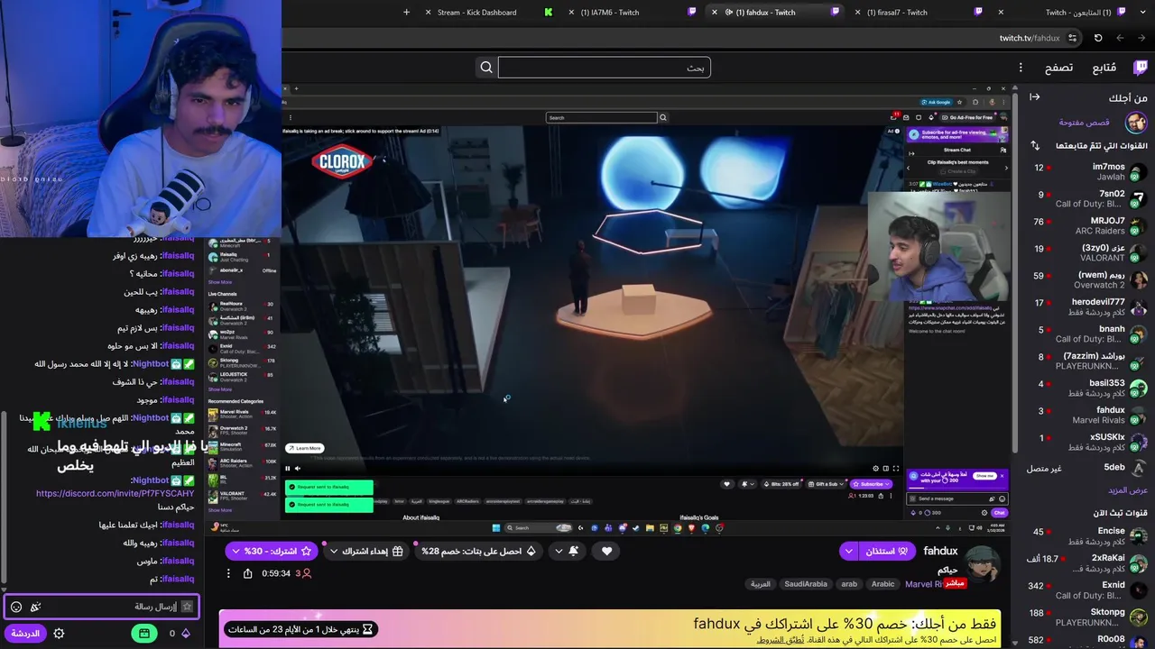Screen dimensions: 1155x649
Task: Click the Marvel Rivals category link under title
Action: tap(923, 584)
